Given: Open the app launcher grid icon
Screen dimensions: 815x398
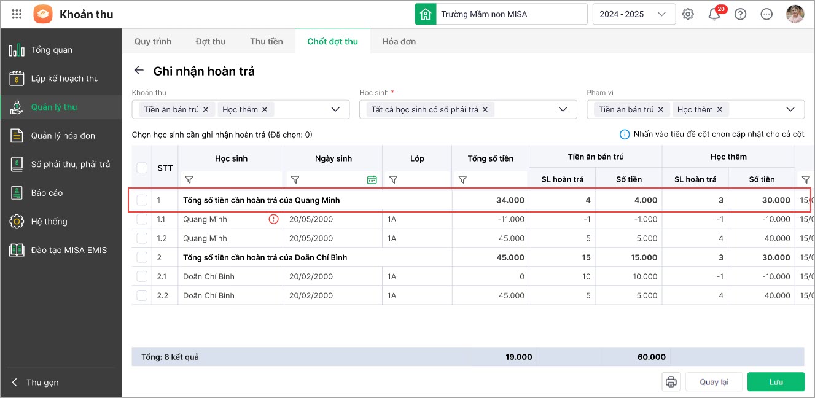Looking at the screenshot, I should (x=17, y=14).
